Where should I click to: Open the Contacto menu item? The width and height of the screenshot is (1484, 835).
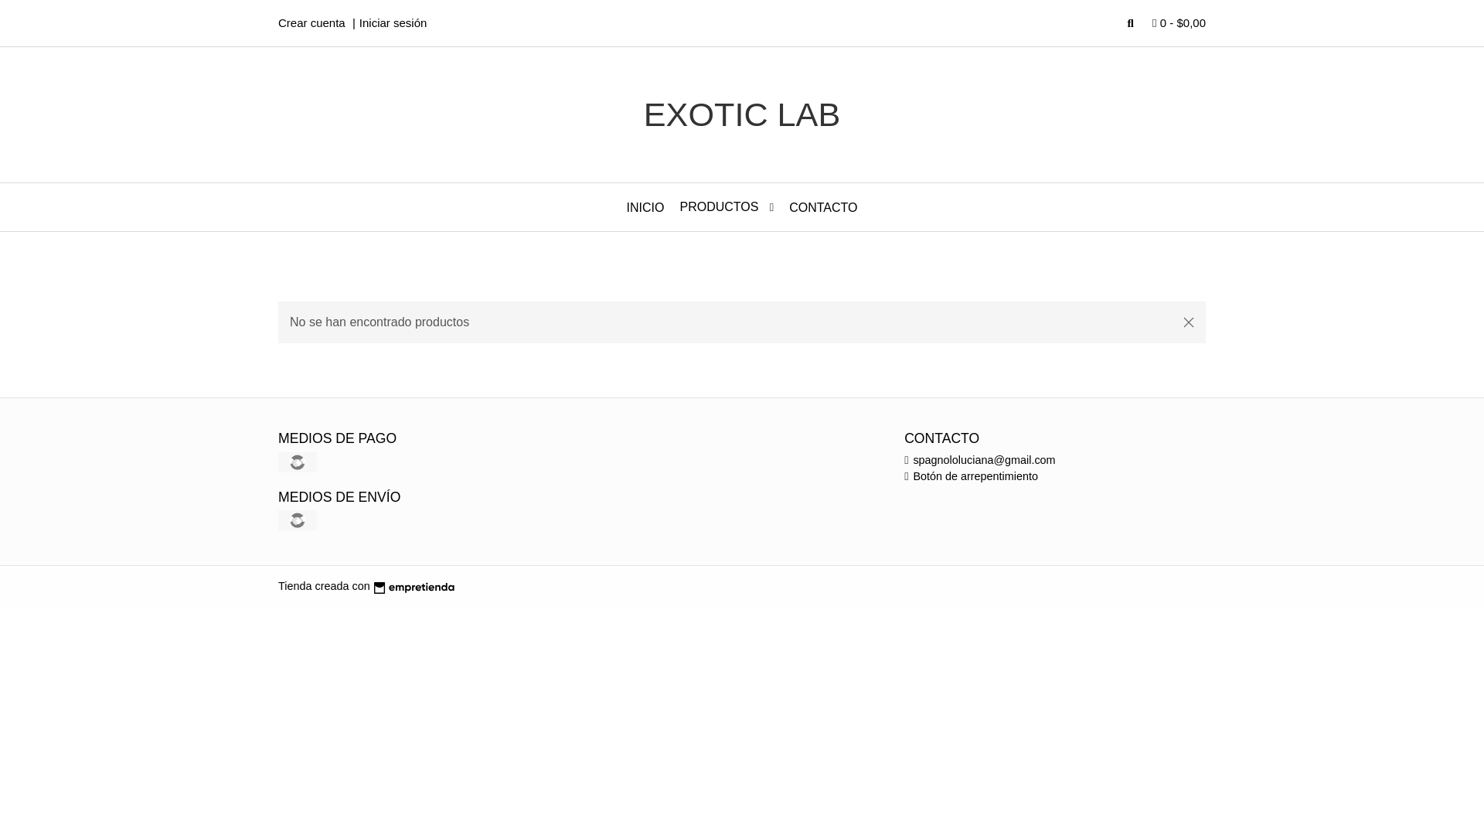(823, 208)
